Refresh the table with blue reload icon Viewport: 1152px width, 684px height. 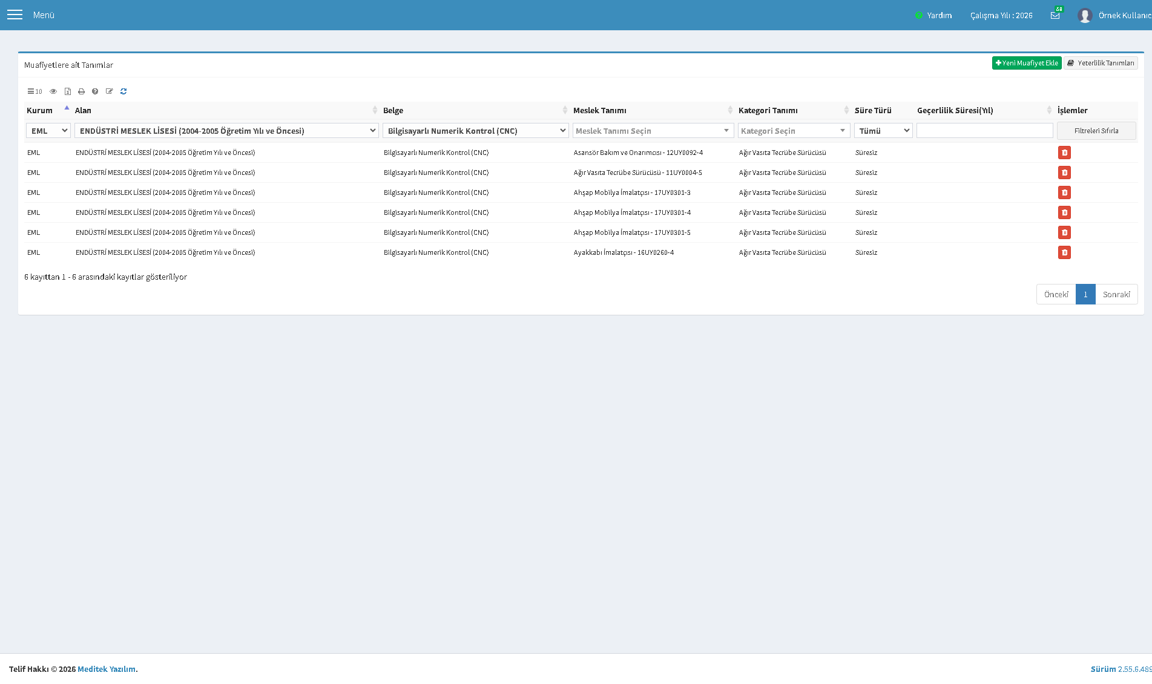pyautogui.click(x=123, y=91)
